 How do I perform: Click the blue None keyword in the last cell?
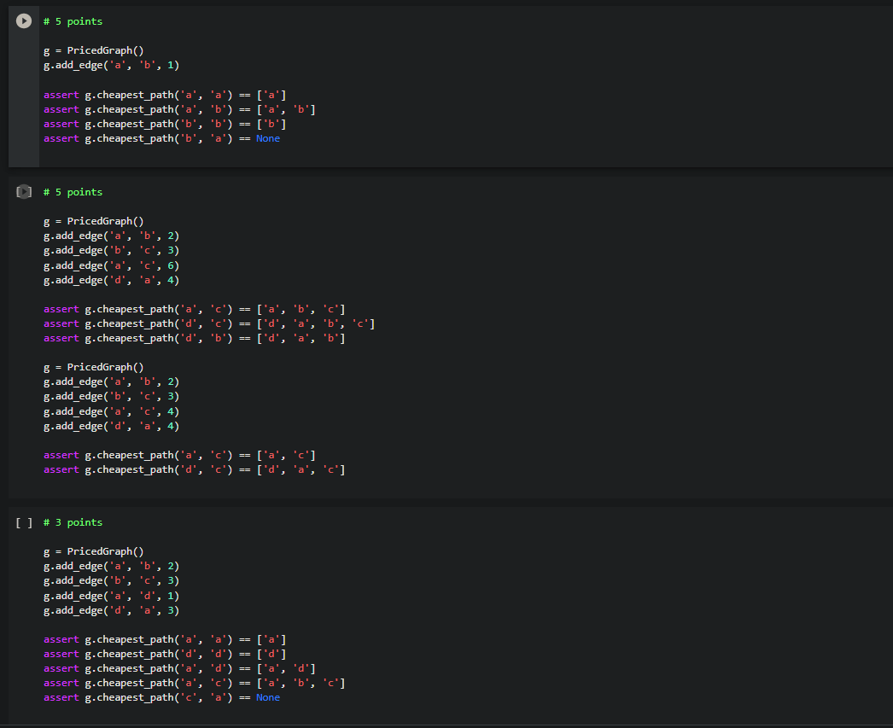pyautogui.click(x=268, y=698)
